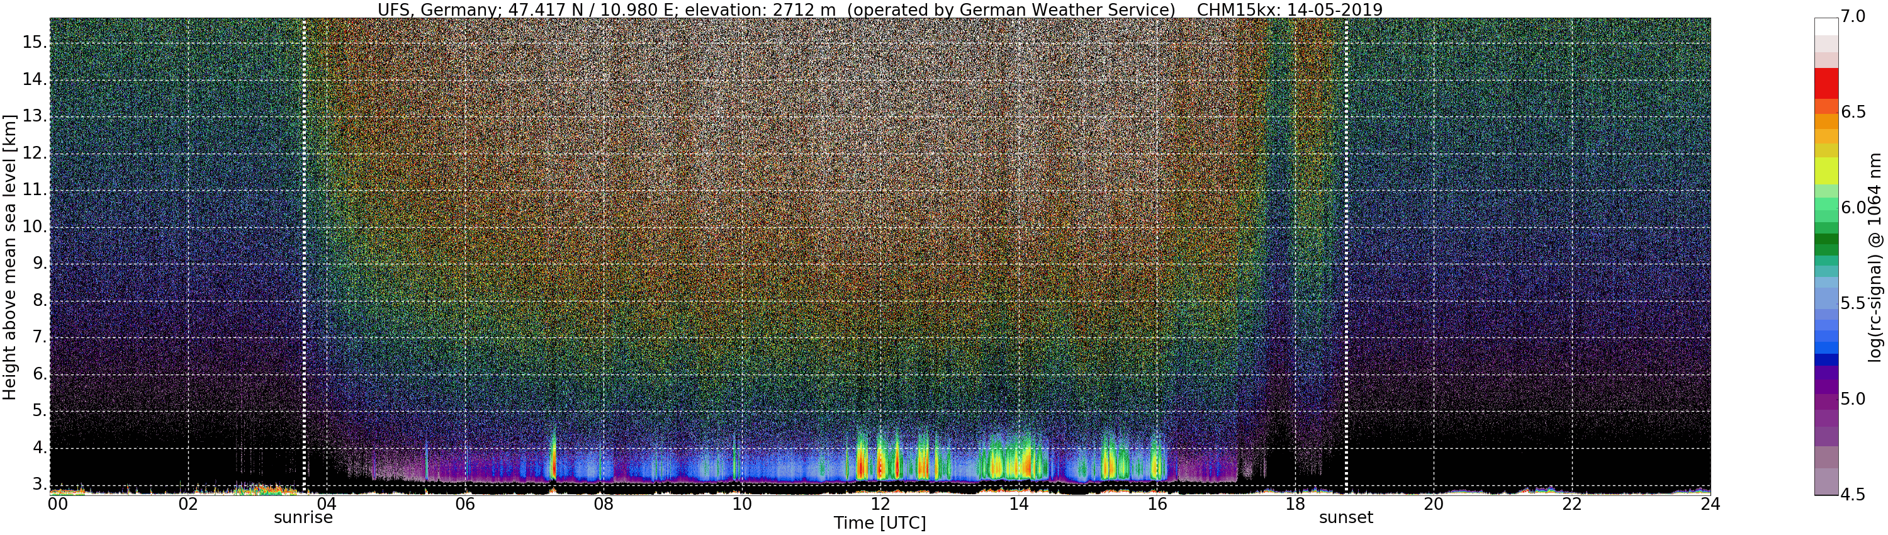Click the '11.' height tick label
Viewport: 1888px width, 535px height.
coord(35,191)
